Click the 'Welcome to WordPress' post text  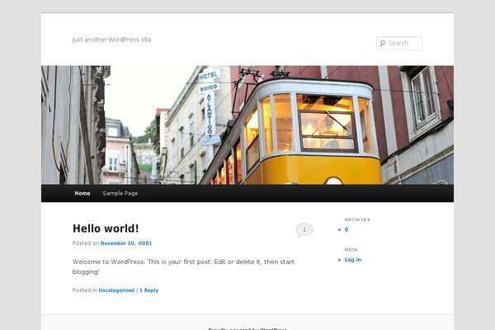183,266
